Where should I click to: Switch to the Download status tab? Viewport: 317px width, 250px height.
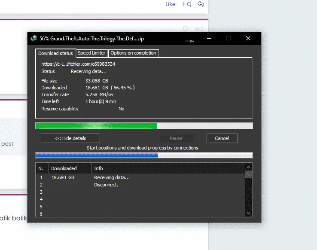[55, 53]
